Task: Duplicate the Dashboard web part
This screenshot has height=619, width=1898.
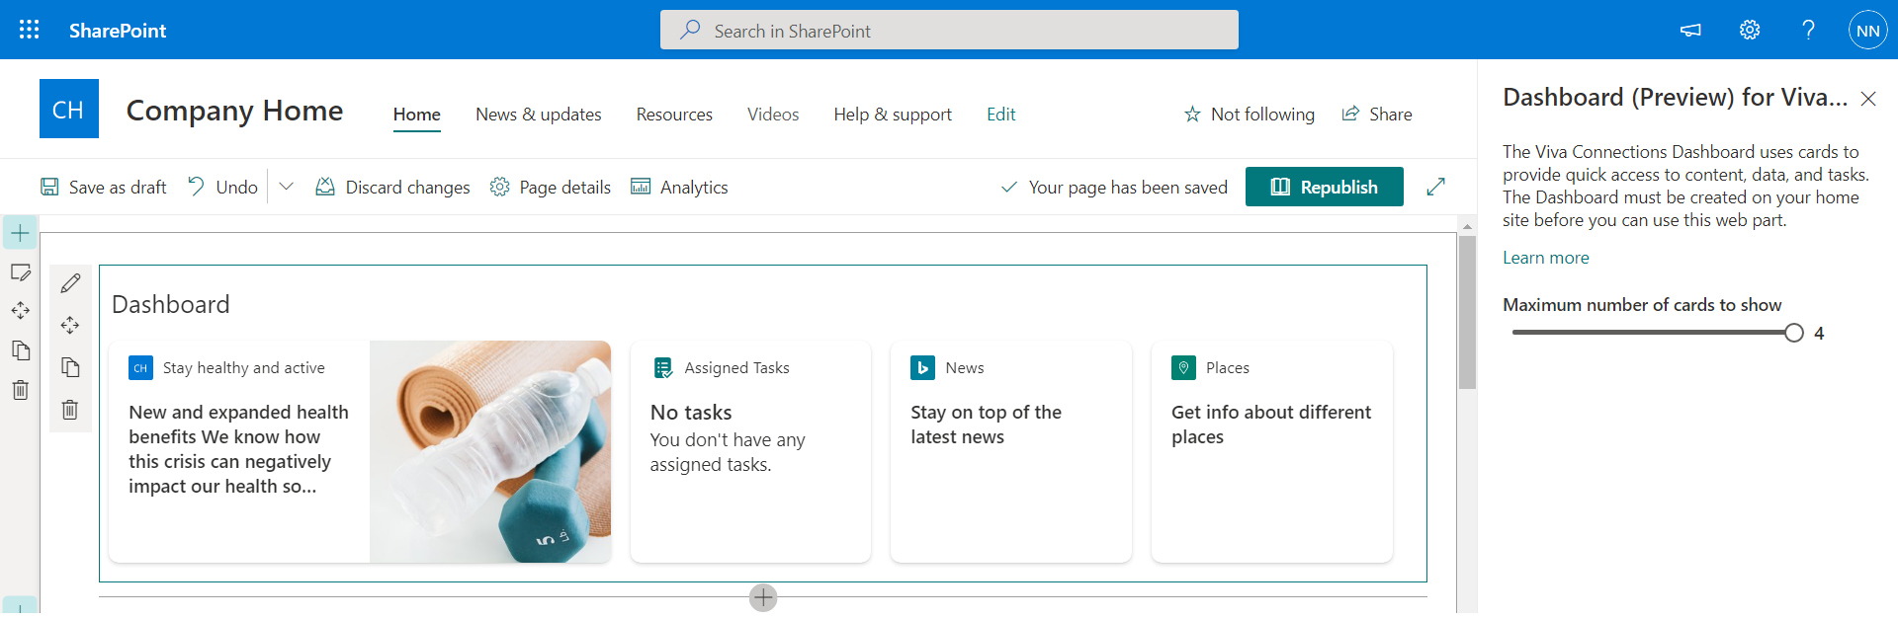Action: pyautogui.click(x=70, y=367)
